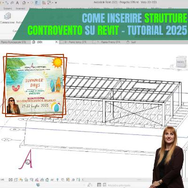The width and height of the screenshot is (188, 188).
Task: Toggle Crop View icon in view control bar
Action: 37,180
